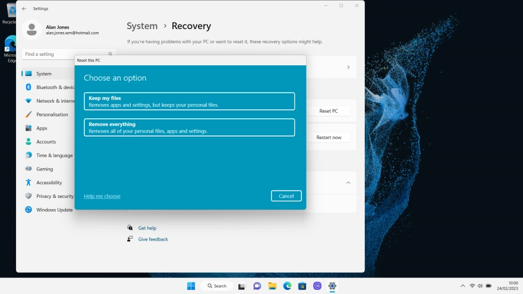Click the Accounts person icon
The image size is (523, 294).
pos(28,142)
